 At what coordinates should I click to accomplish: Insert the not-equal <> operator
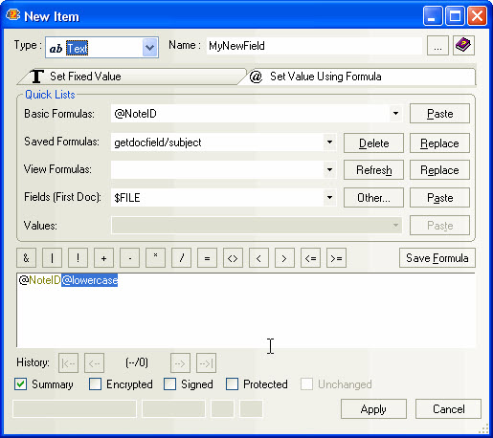pyautogui.click(x=233, y=258)
